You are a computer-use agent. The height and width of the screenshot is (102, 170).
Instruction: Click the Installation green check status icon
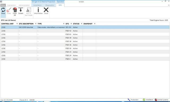tap(144, 100)
